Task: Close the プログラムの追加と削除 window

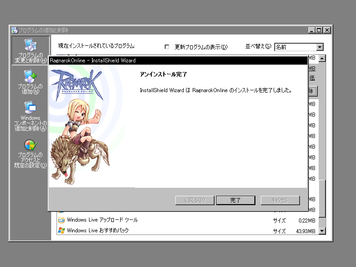Action: (x=327, y=30)
